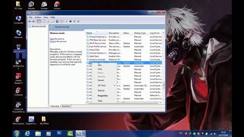Open Photoshop from the taskbar
Screen dimensions: 244x137
pos(59,134)
